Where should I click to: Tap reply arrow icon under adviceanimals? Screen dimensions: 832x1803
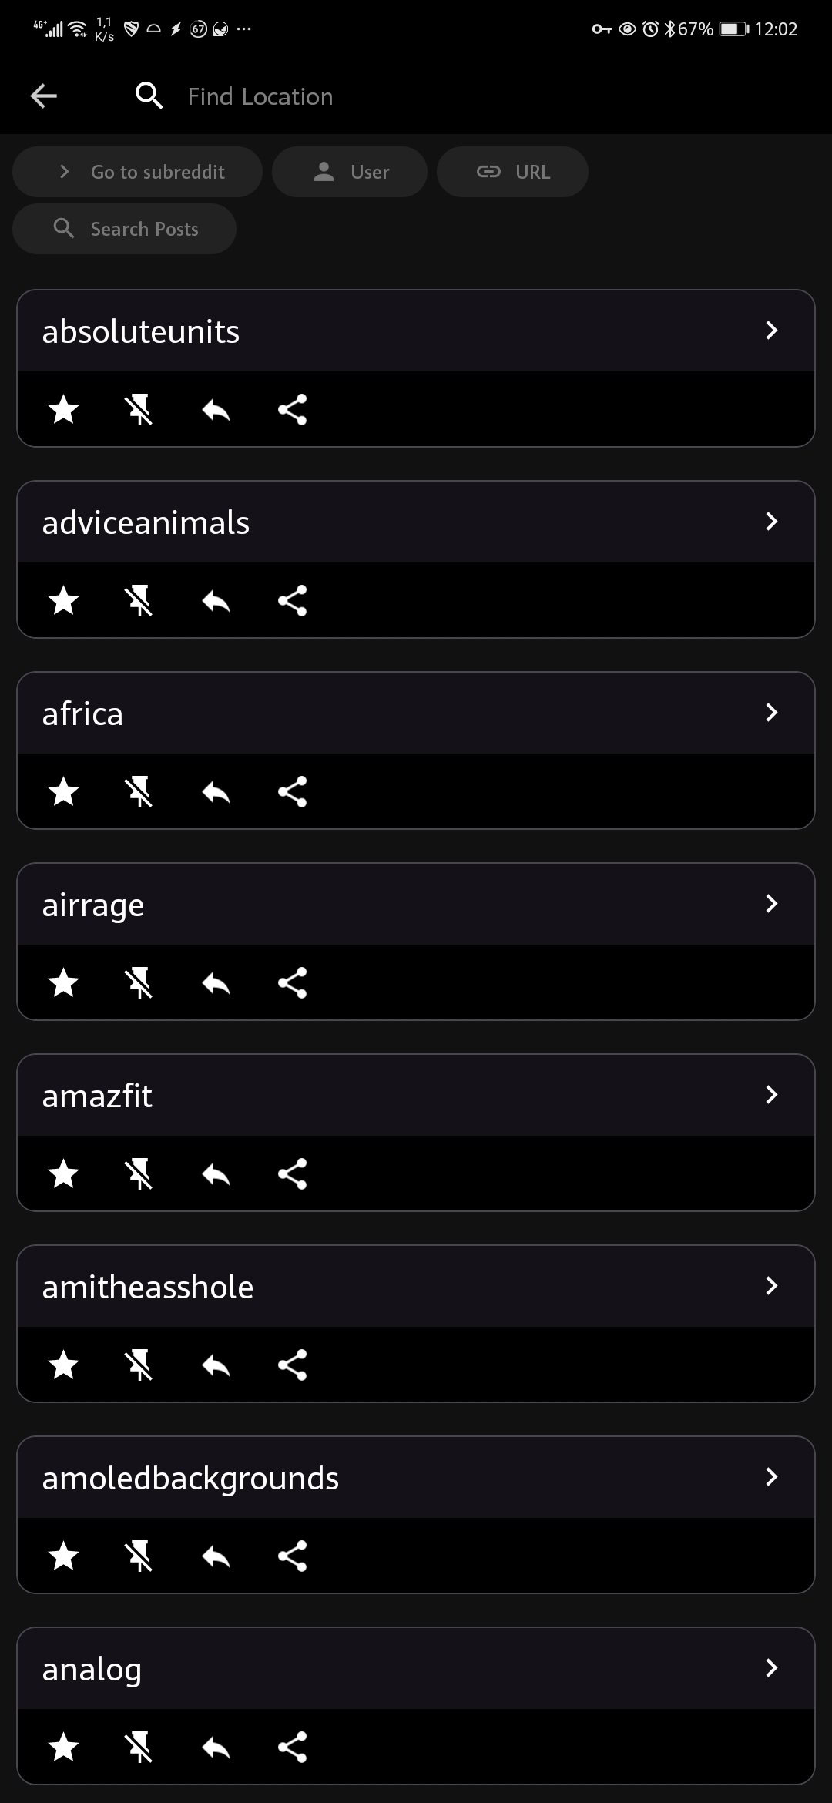point(216,601)
